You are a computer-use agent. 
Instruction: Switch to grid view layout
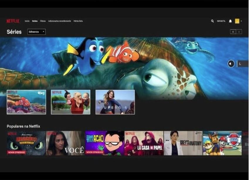click(x=239, y=32)
